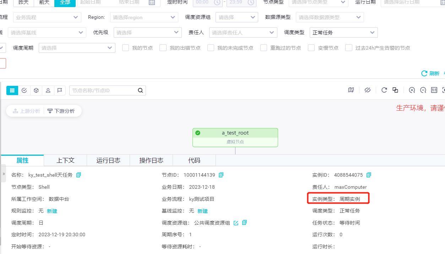Open the 调度周期 dropdown

tap(77, 48)
